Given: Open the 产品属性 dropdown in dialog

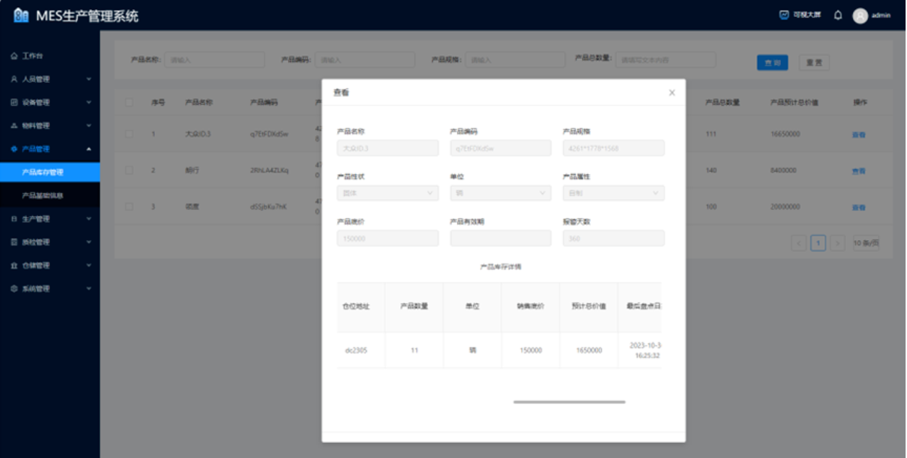Looking at the screenshot, I should [x=613, y=193].
